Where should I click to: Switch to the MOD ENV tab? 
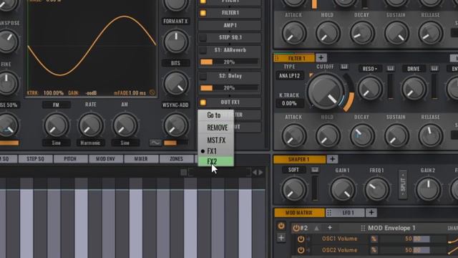[105, 159]
